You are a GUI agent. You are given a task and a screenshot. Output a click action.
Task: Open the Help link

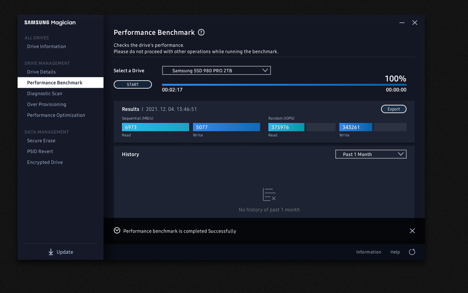pos(395,252)
